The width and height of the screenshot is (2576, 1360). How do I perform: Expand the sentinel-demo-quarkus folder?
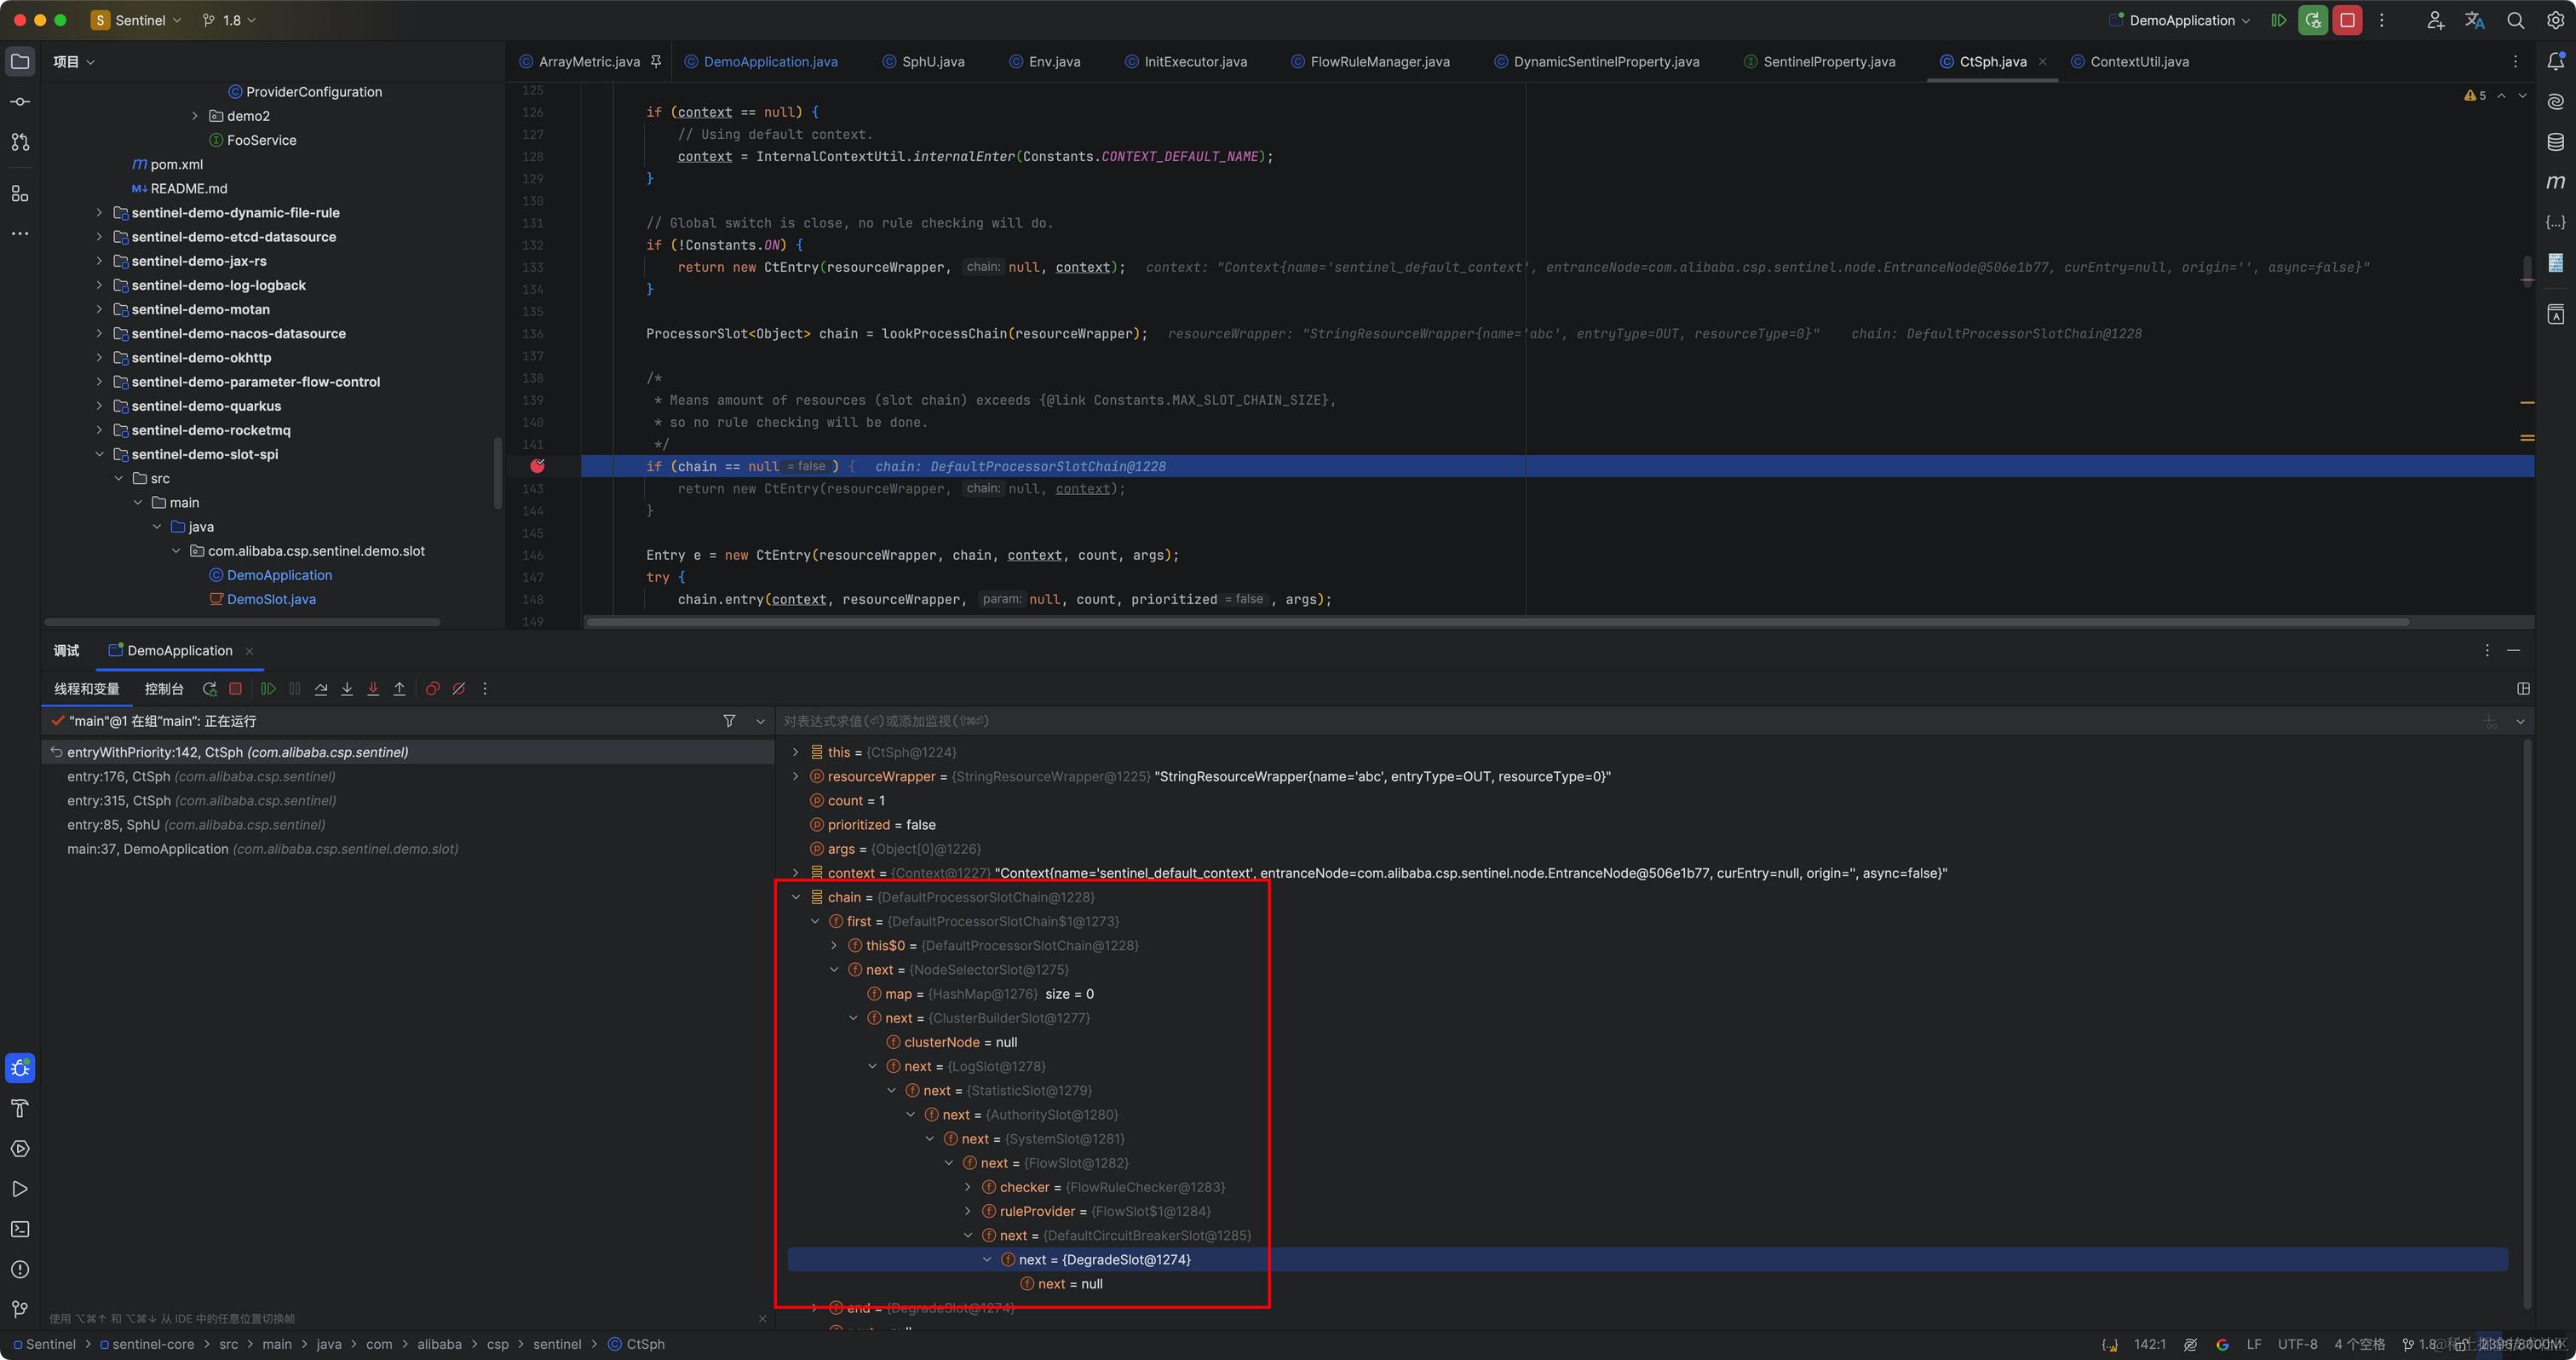click(99, 406)
